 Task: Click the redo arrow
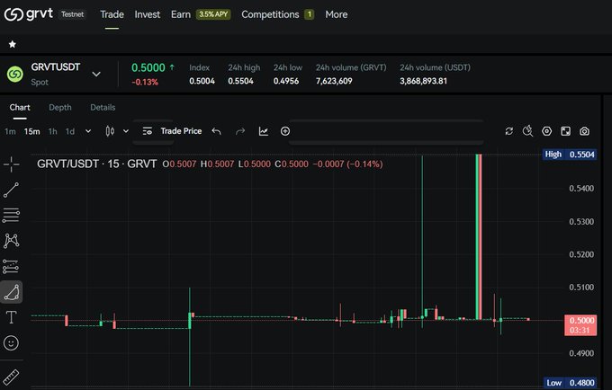tap(240, 131)
